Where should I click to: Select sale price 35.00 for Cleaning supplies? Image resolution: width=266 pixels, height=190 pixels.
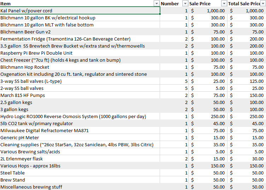coord(208,145)
